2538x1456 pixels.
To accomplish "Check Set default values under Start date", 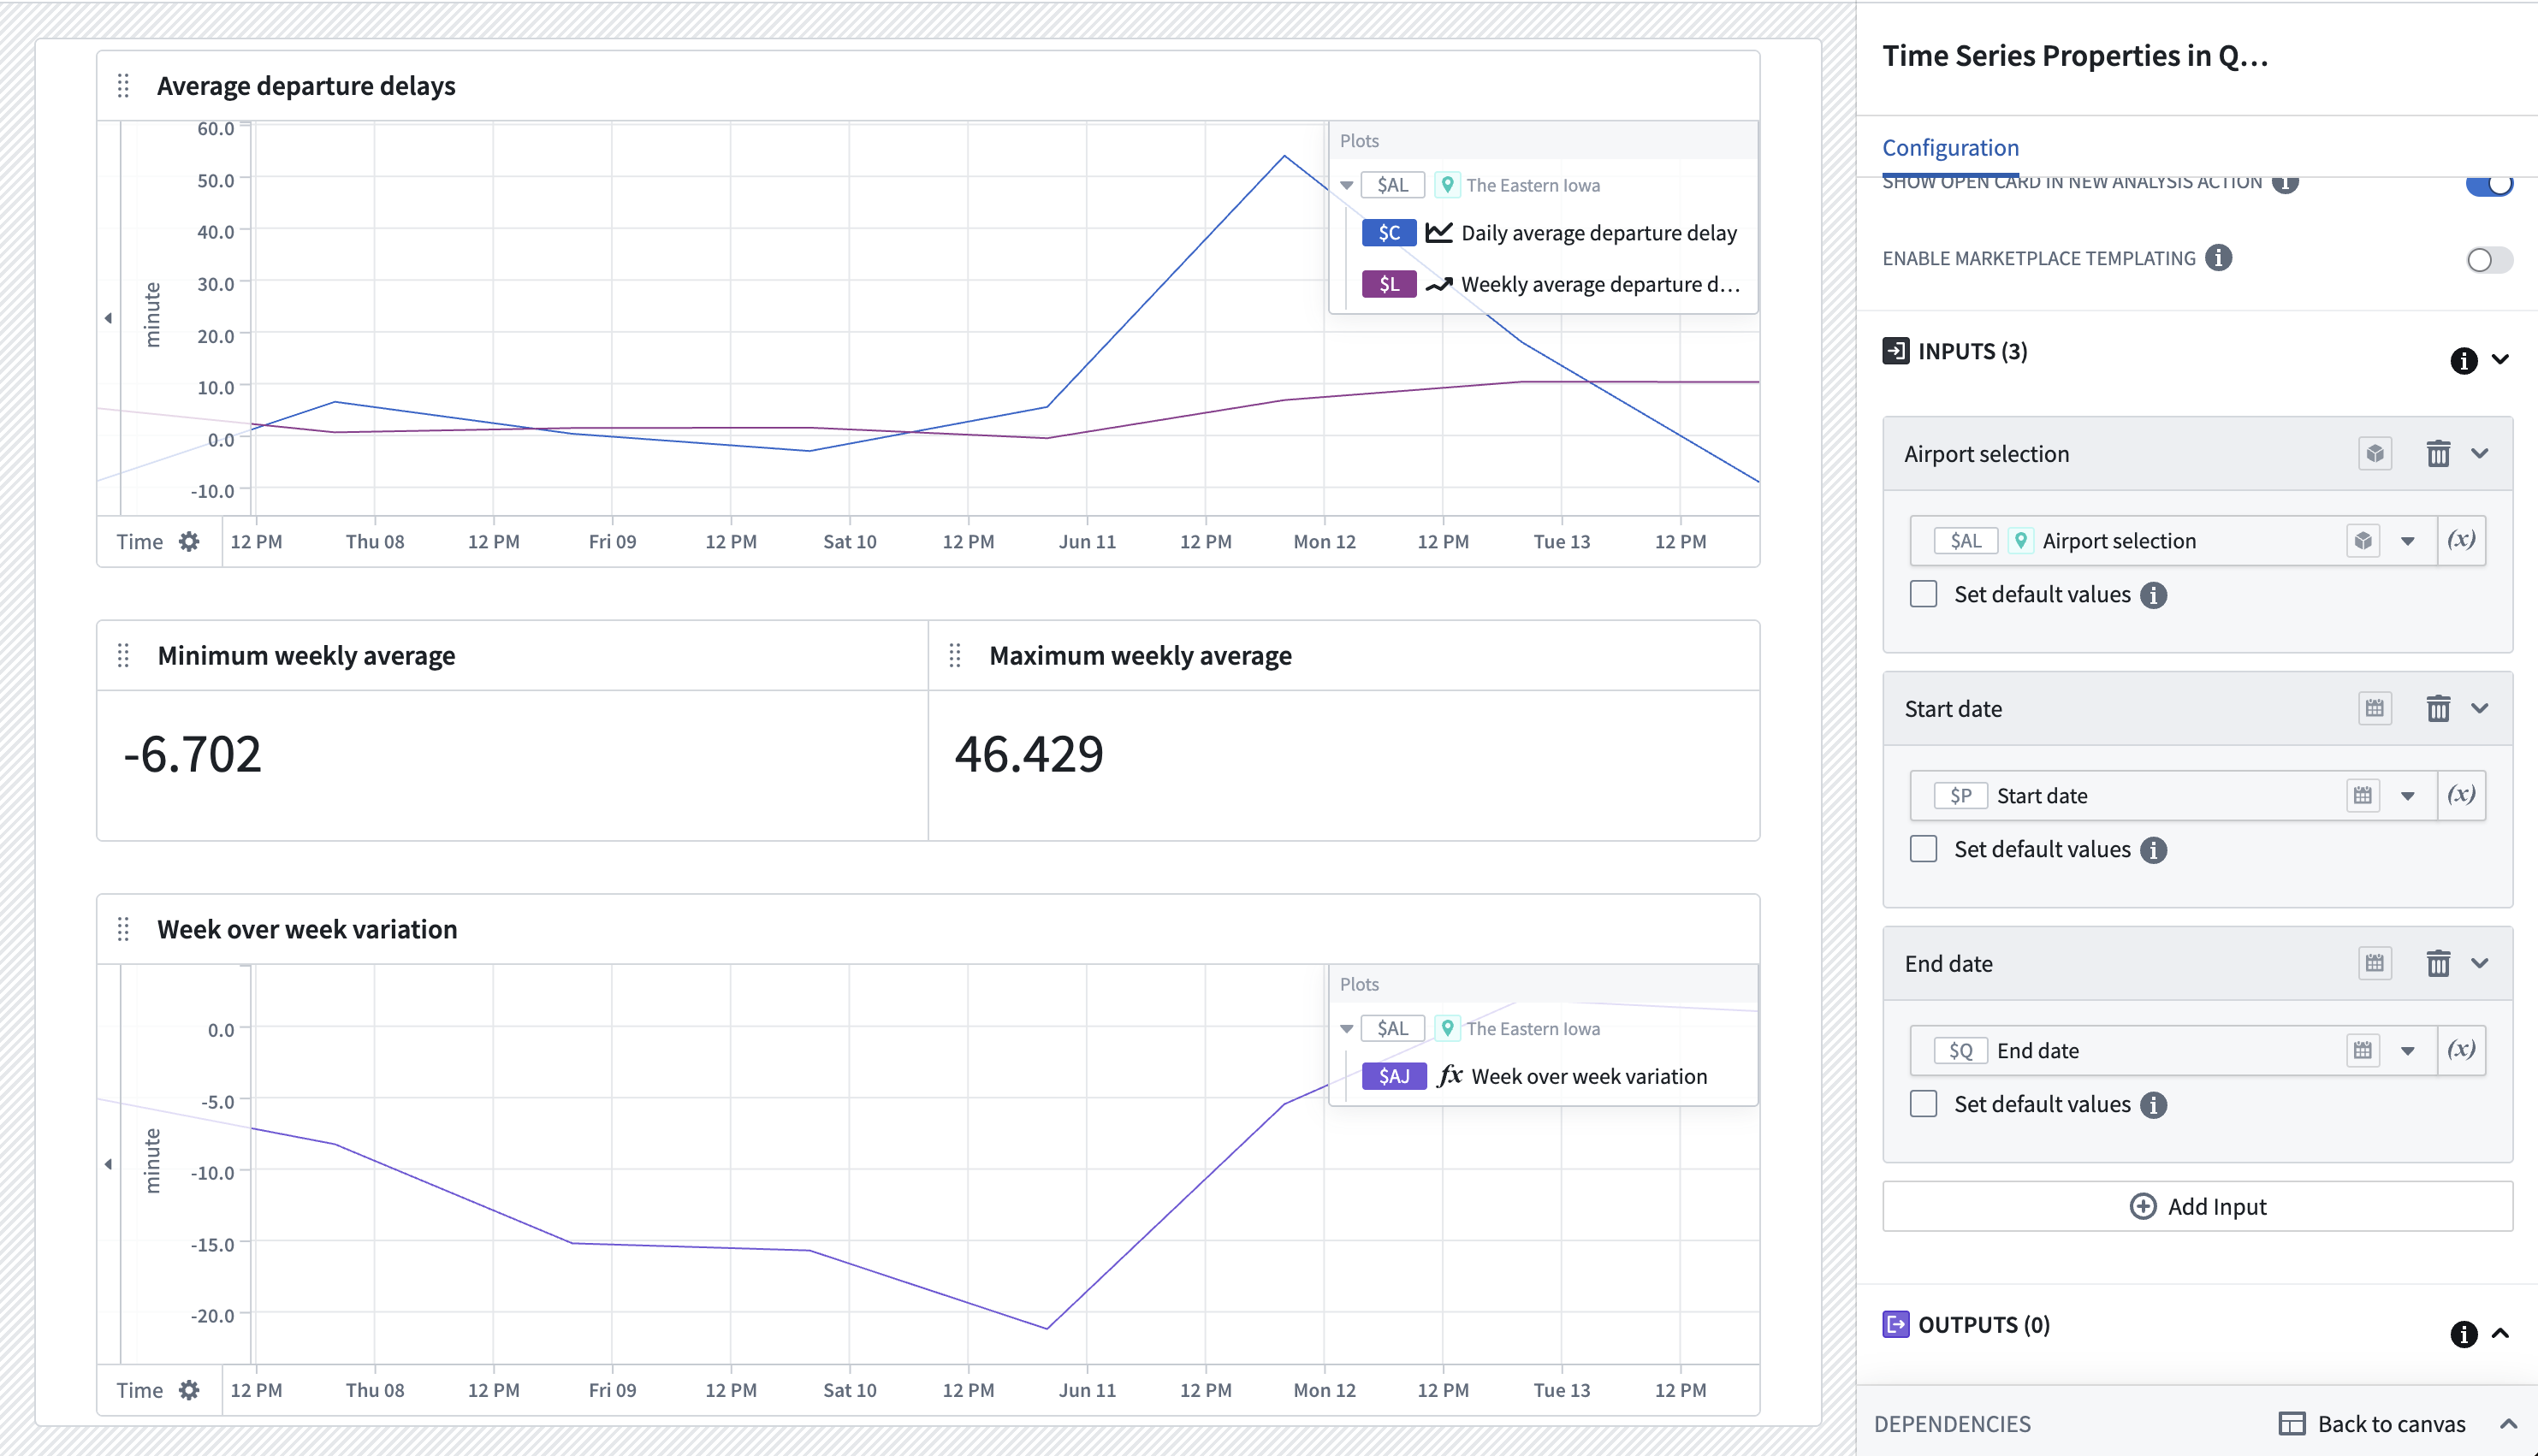I will [x=1924, y=849].
